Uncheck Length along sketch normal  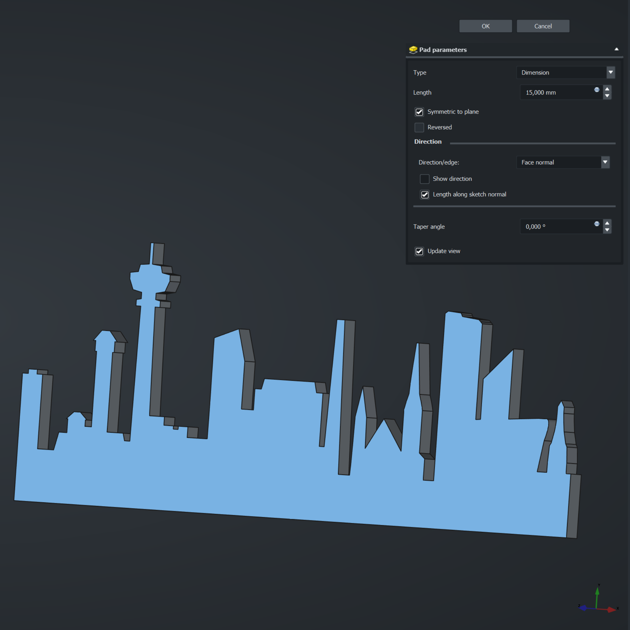(x=424, y=195)
